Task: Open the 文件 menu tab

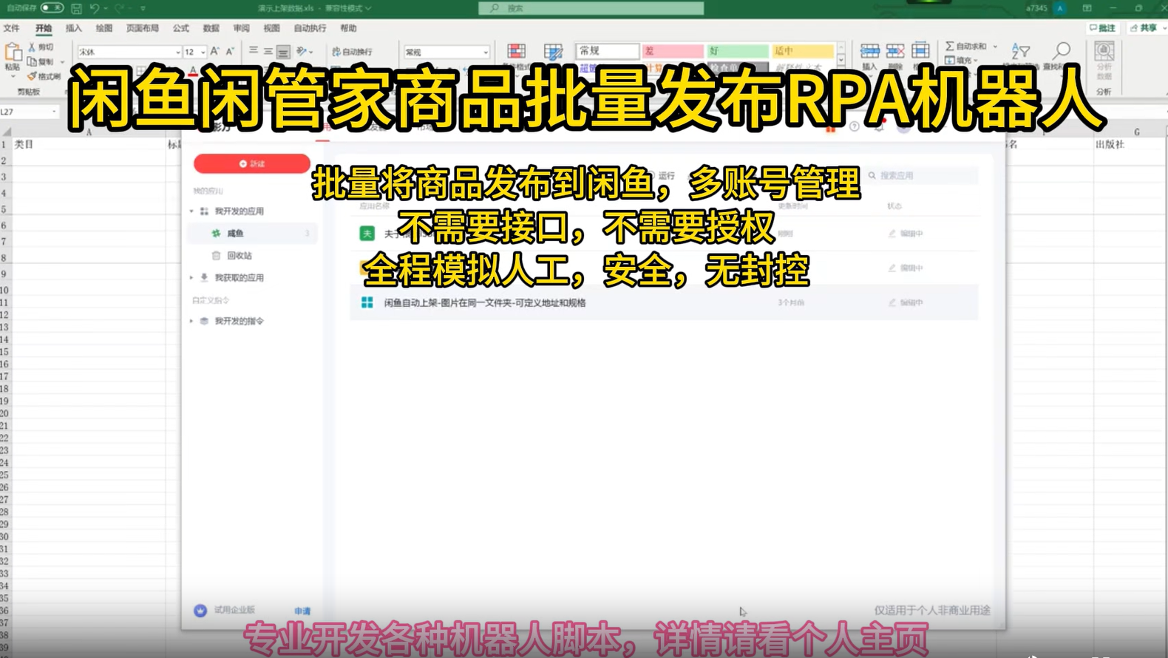Action: click(x=11, y=28)
